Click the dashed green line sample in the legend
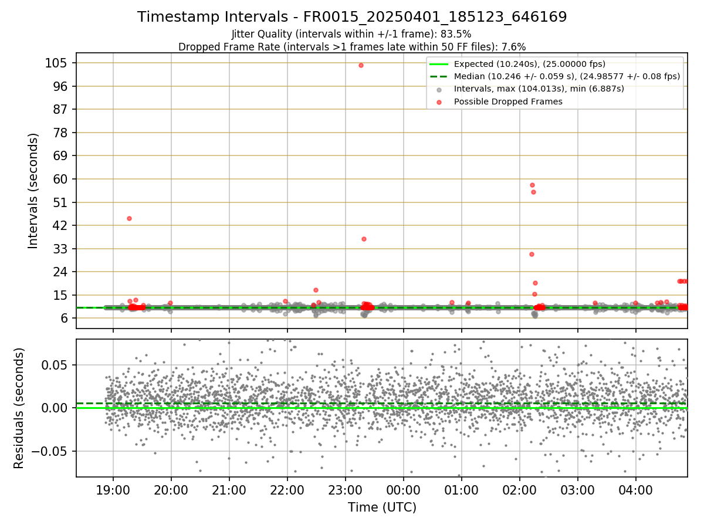This screenshot has width=704, height=528. click(x=439, y=76)
